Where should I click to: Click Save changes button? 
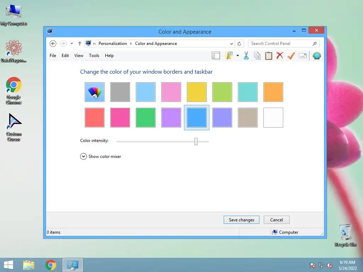pos(241,220)
